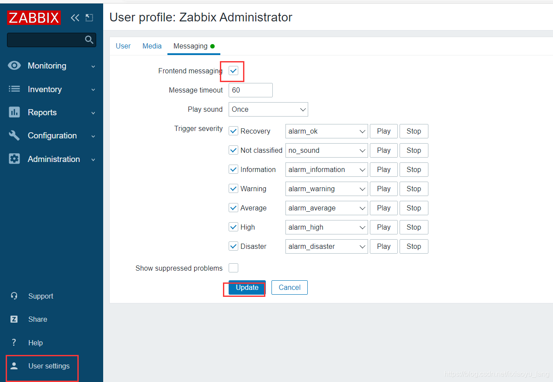This screenshot has width=553, height=382.
Task: Click the Share Z icon
Action: (x=14, y=319)
